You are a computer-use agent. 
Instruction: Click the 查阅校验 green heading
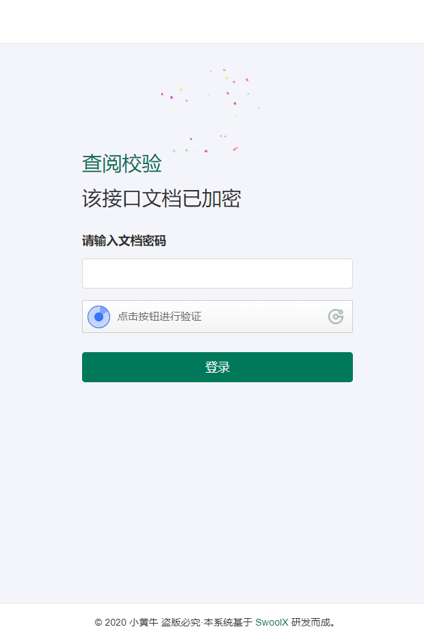point(122,163)
